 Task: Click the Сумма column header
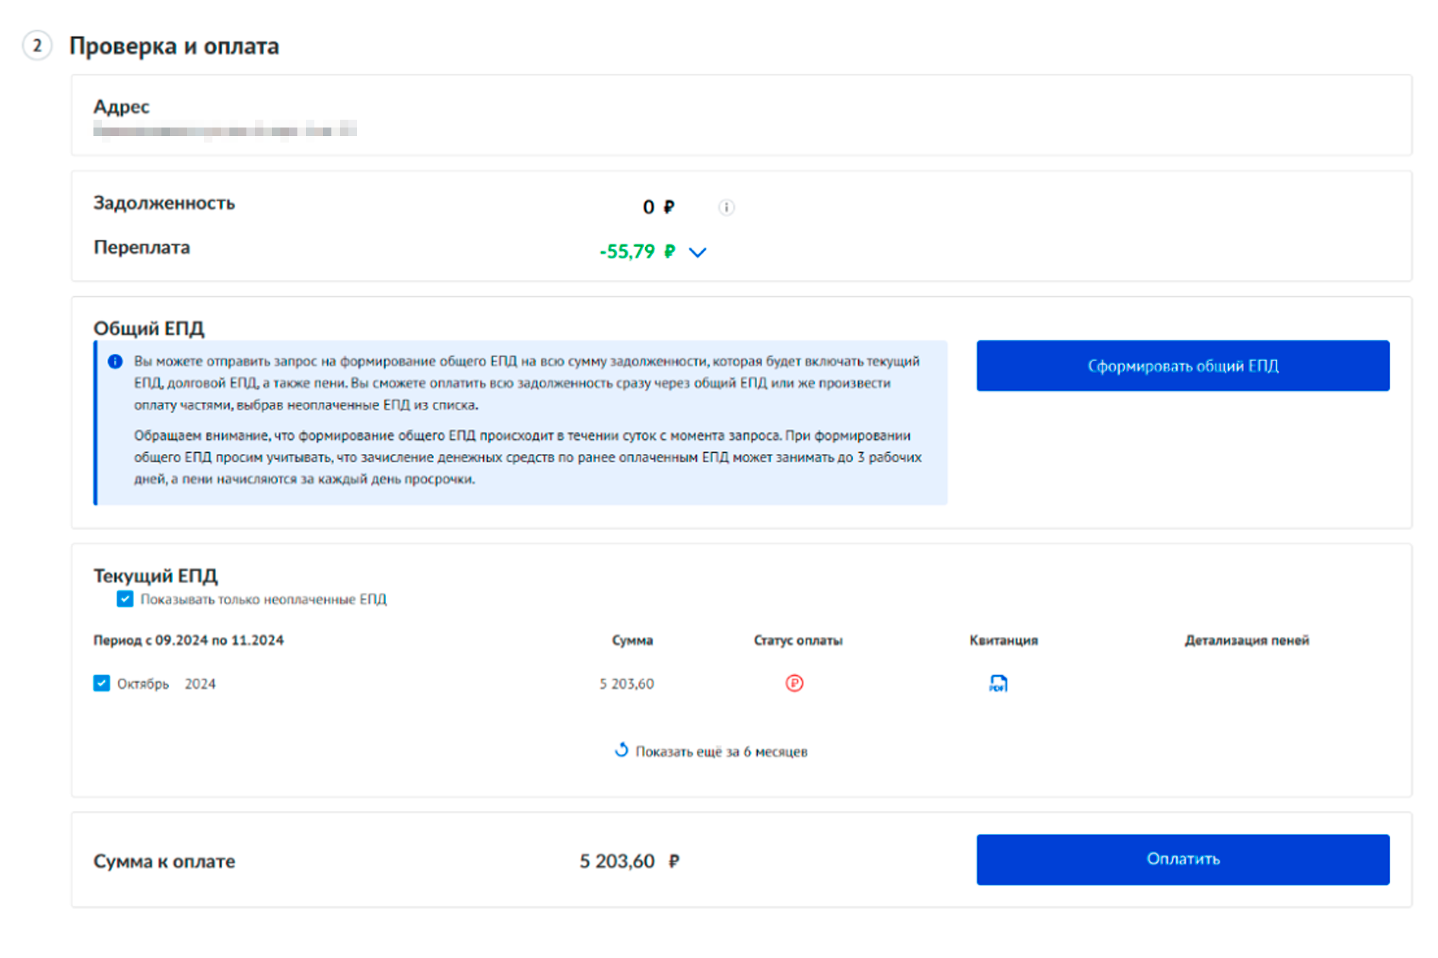coord(632,640)
